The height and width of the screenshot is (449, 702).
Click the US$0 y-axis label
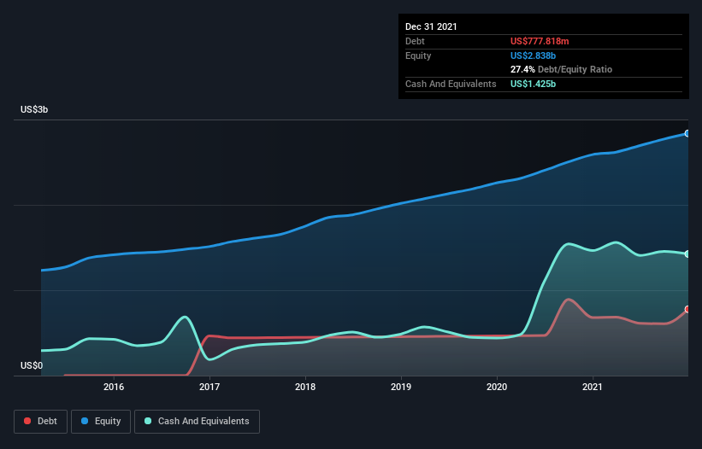(32, 365)
